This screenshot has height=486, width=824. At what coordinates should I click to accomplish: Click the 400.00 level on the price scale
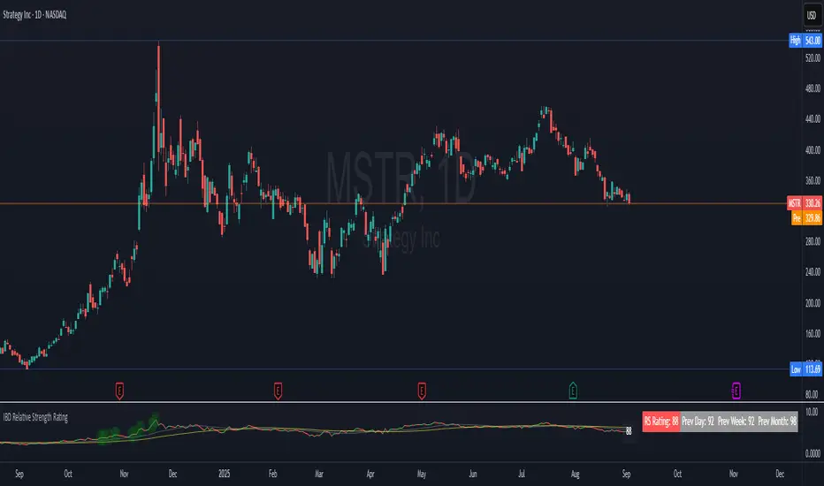[813, 150]
